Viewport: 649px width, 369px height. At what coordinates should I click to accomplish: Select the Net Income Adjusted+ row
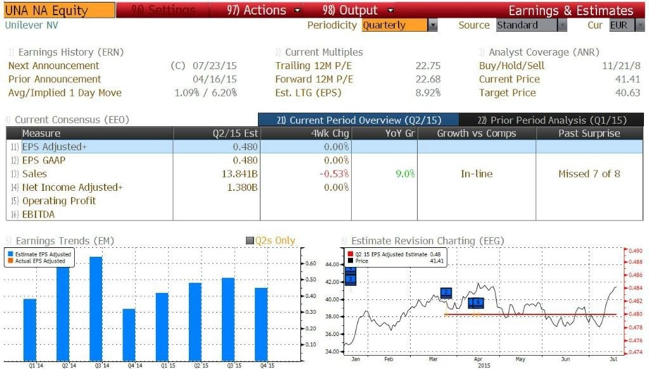tap(324, 187)
